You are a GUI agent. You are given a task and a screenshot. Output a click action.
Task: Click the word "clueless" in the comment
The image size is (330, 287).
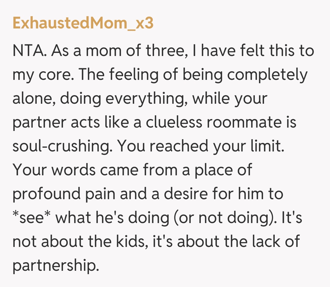coord(174,122)
